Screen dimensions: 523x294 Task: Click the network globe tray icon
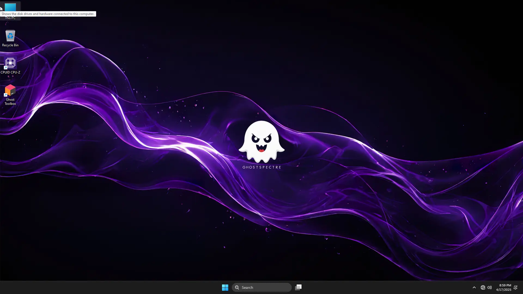coord(483,287)
